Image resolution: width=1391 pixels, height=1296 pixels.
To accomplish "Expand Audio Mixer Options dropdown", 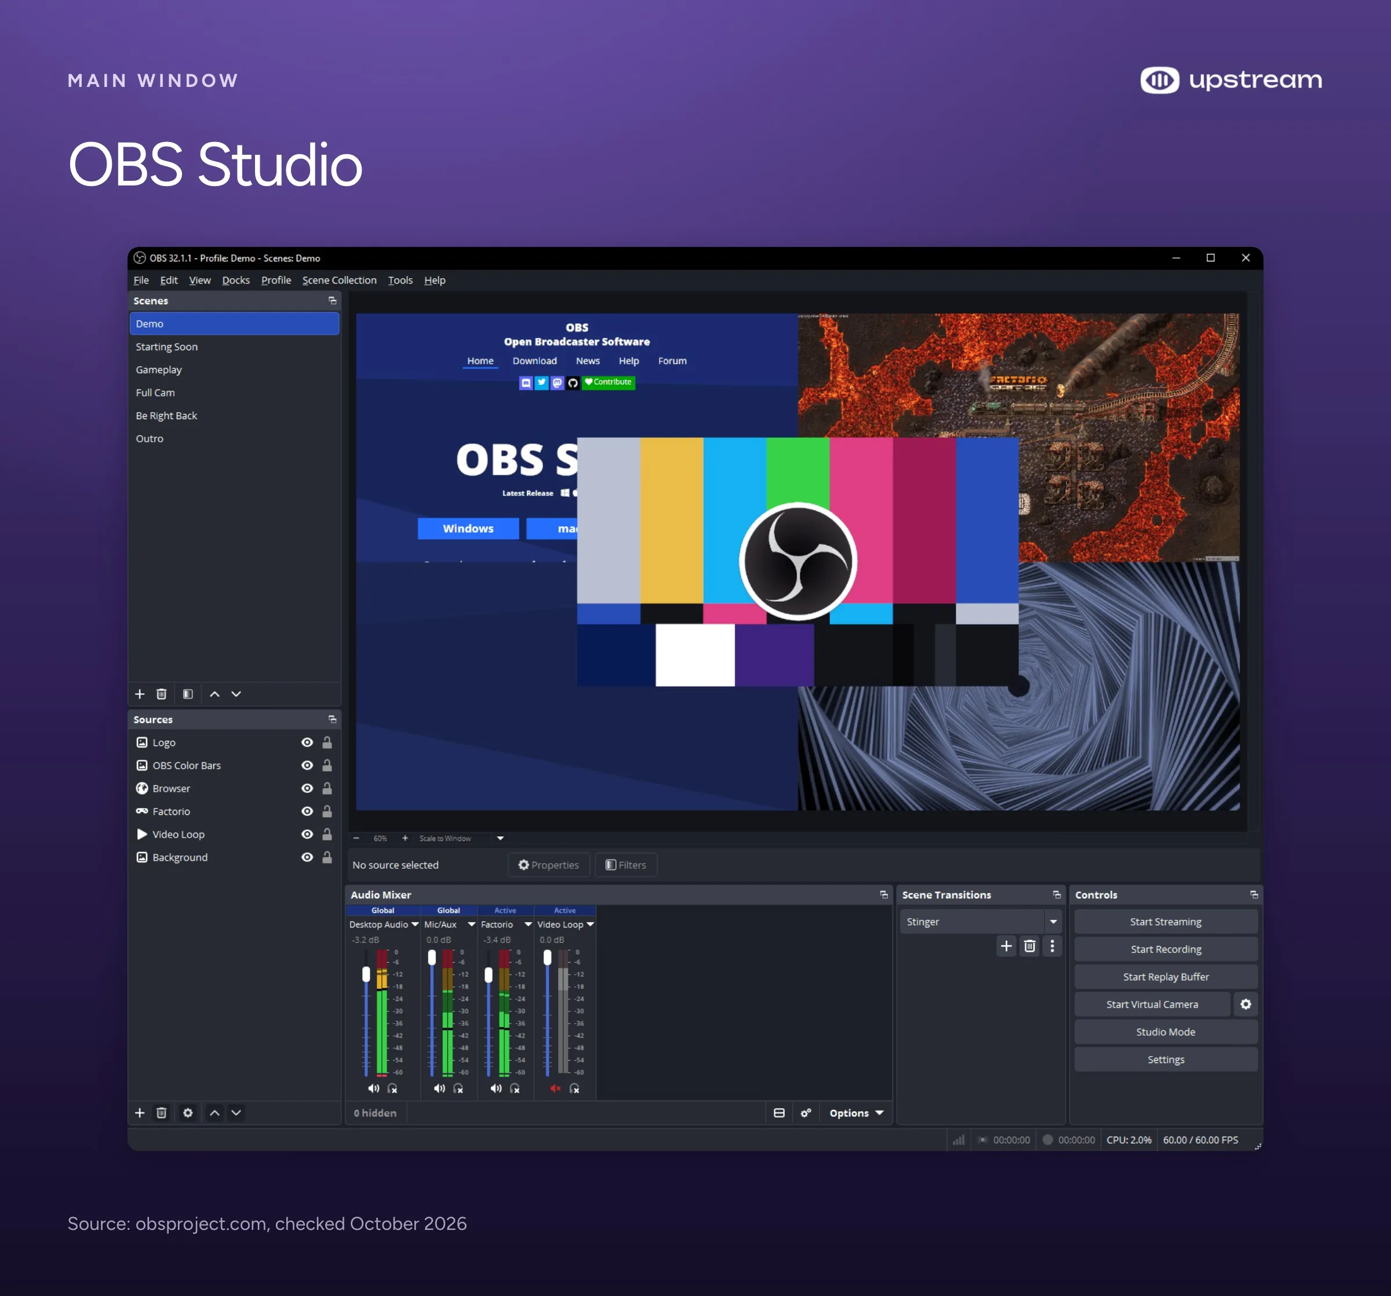I will (x=857, y=1113).
